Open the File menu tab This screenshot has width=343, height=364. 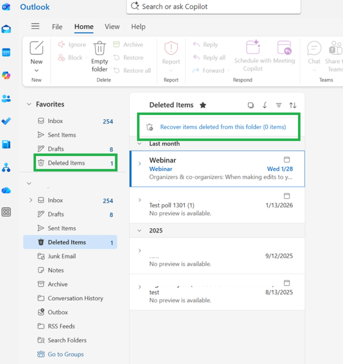(57, 27)
